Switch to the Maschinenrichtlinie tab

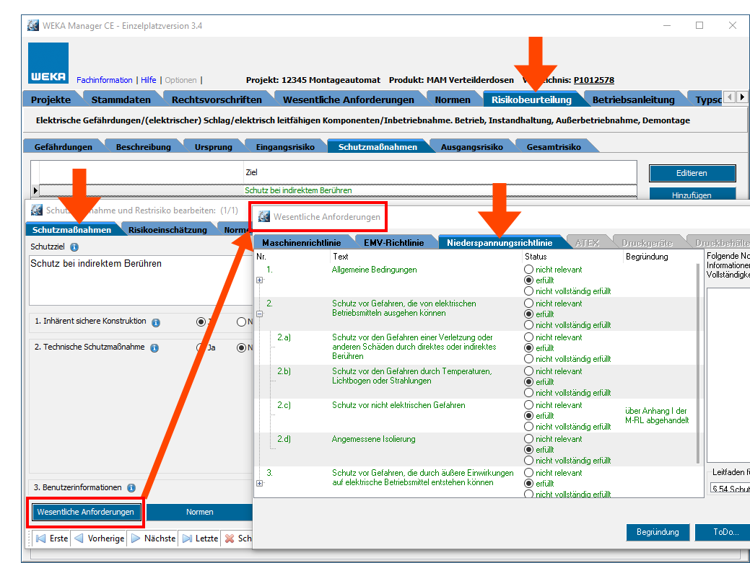click(x=301, y=243)
